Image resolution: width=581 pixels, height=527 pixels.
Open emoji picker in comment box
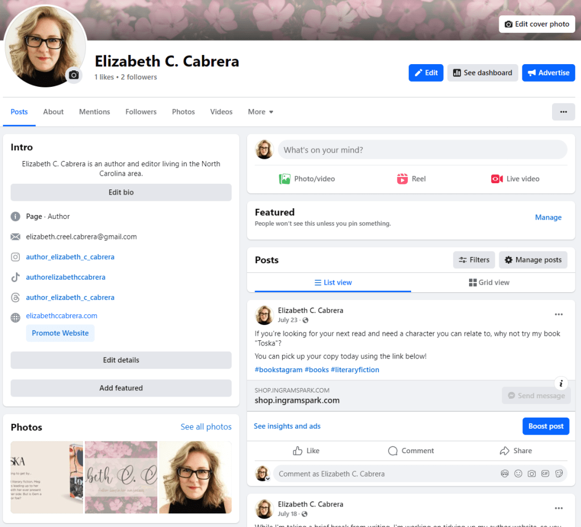click(x=518, y=474)
